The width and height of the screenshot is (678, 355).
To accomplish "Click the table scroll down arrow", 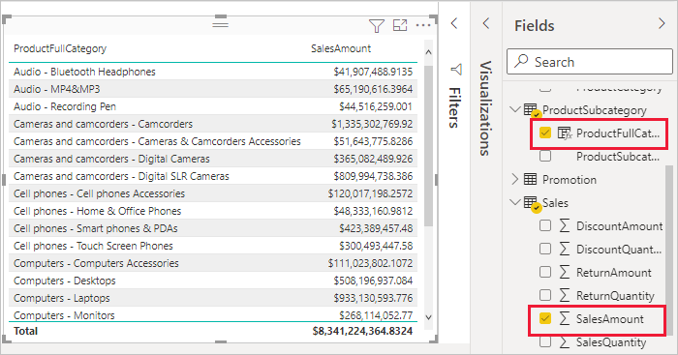I will 428,317.
